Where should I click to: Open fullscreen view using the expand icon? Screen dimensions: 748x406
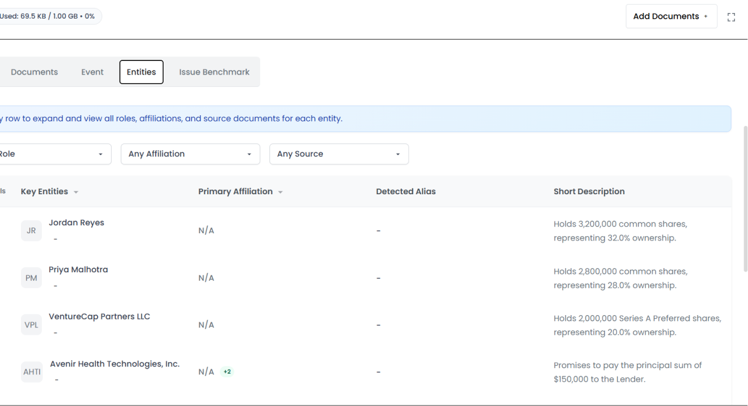(731, 18)
